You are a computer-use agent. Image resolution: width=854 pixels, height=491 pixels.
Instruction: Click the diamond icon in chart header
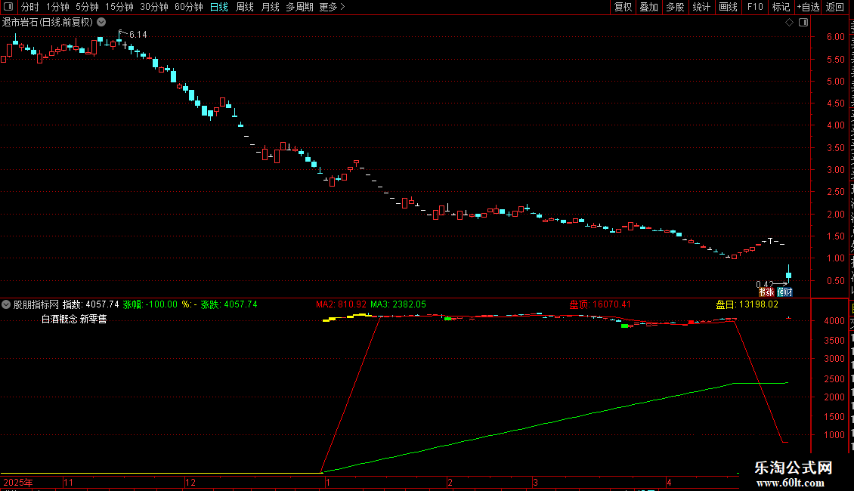point(789,23)
